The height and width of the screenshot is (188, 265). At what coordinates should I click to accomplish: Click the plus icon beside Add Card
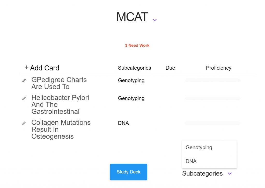pyautogui.click(x=26, y=67)
